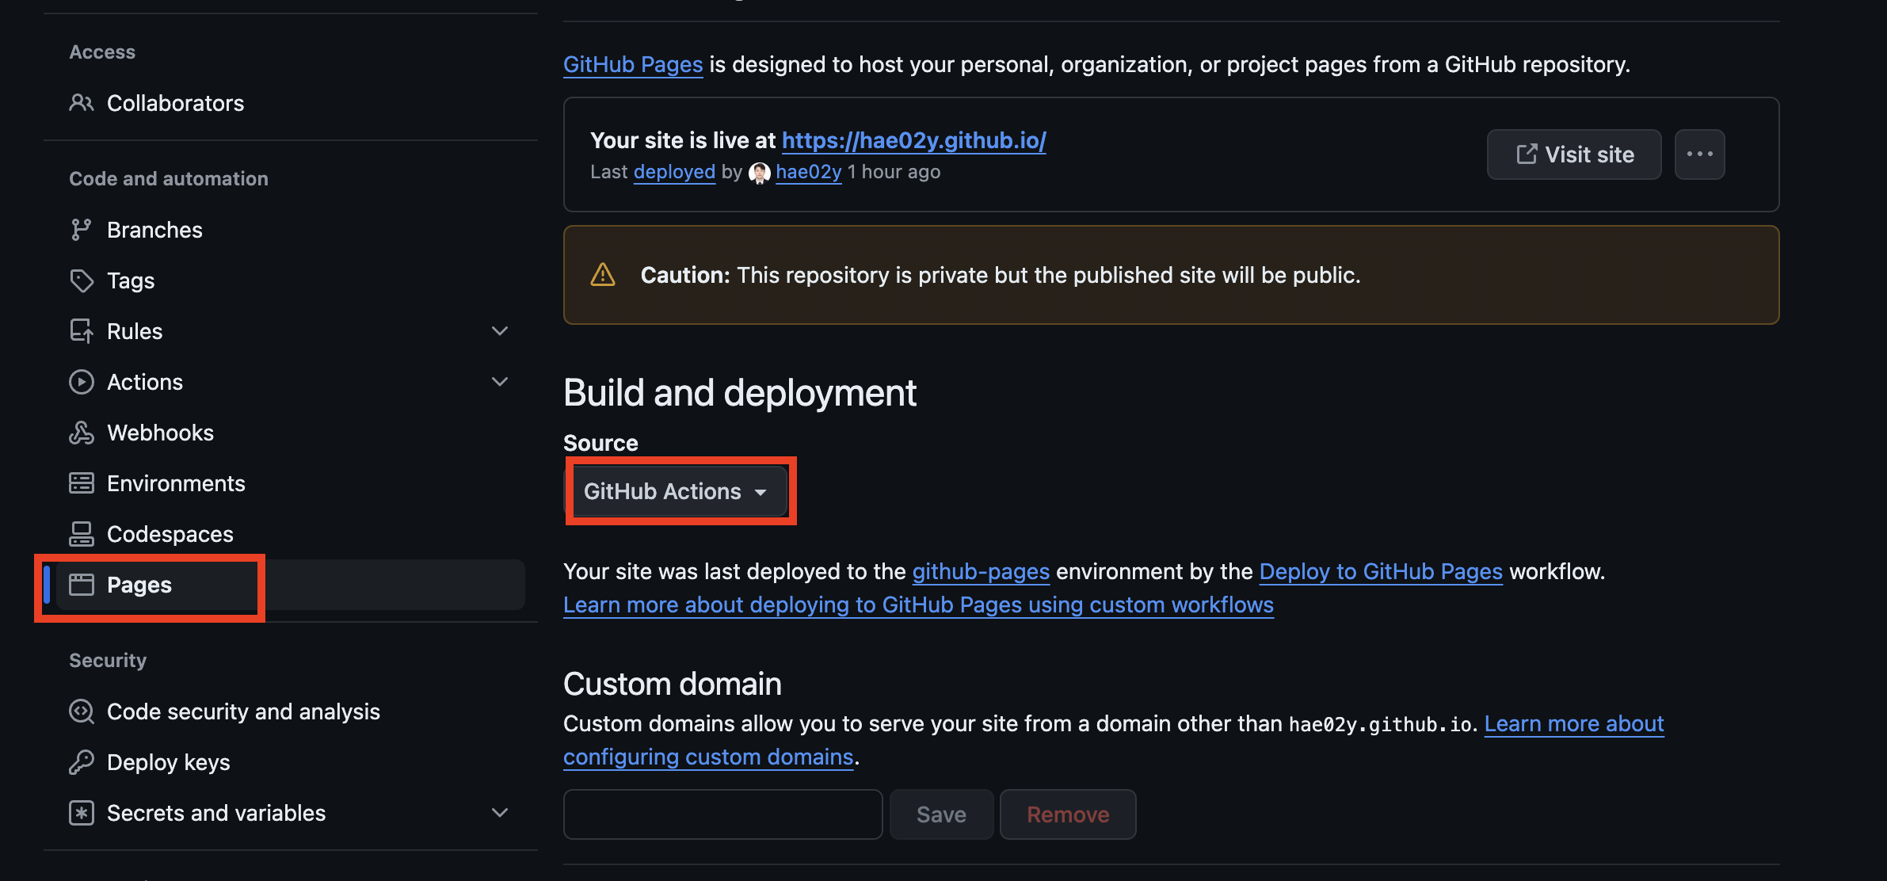Viewport: 1887px width, 881px height.
Task: Expand the Actions settings chevron
Action: [500, 382]
